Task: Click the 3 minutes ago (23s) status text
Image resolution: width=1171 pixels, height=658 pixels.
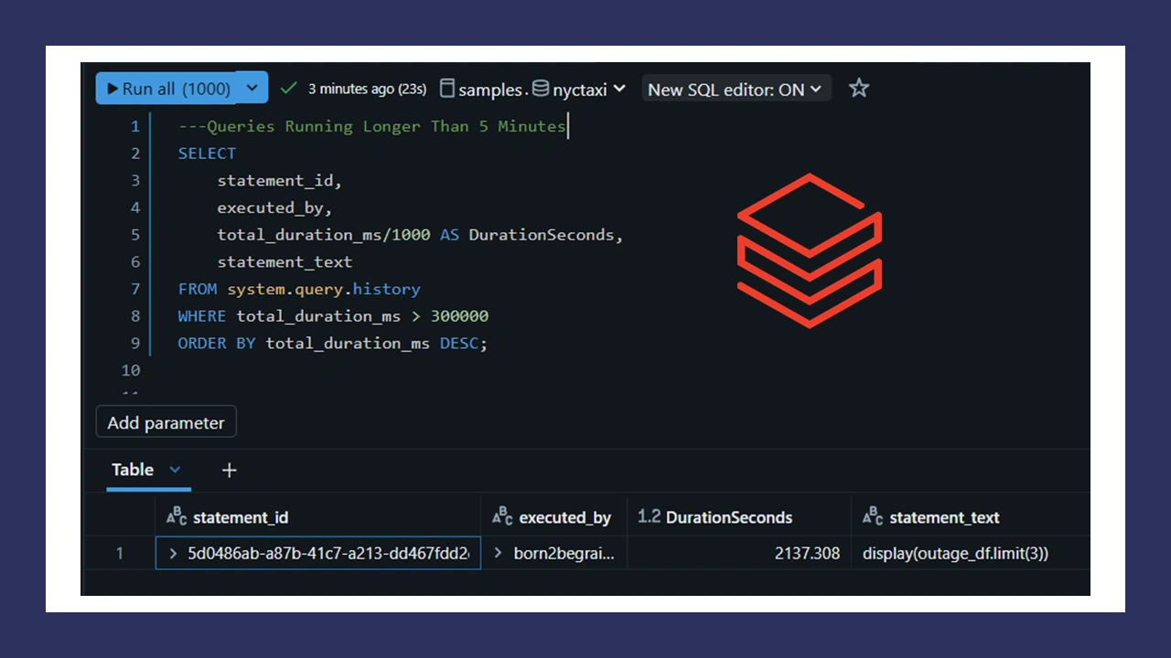Action: coord(368,89)
